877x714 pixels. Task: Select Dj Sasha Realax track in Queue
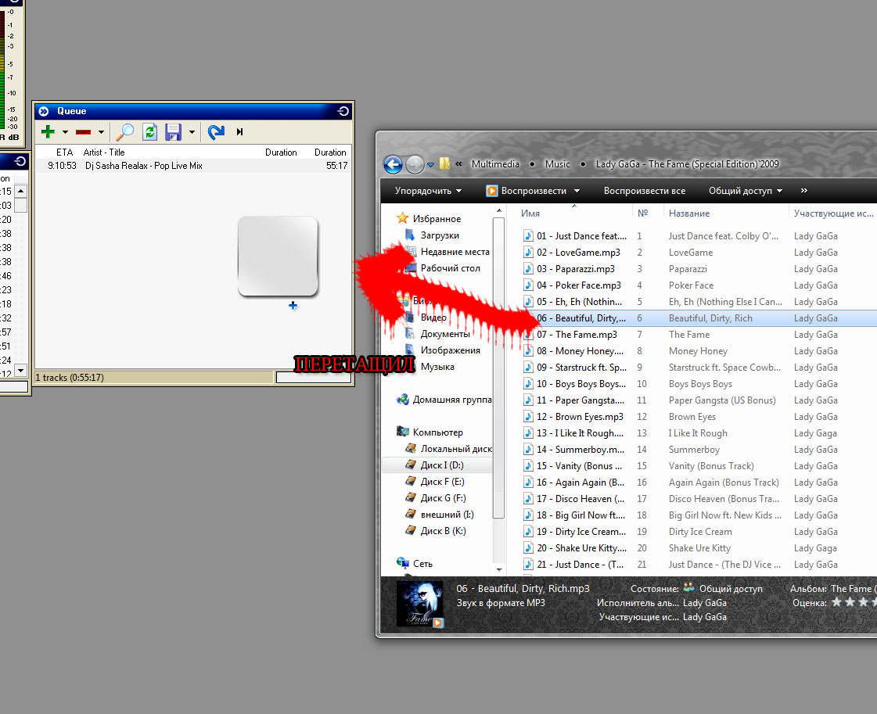(143, 166)
